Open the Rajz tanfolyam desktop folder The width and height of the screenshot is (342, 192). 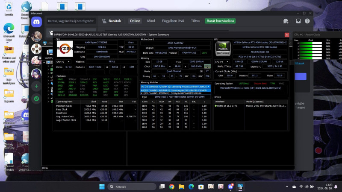coord(9,76)
